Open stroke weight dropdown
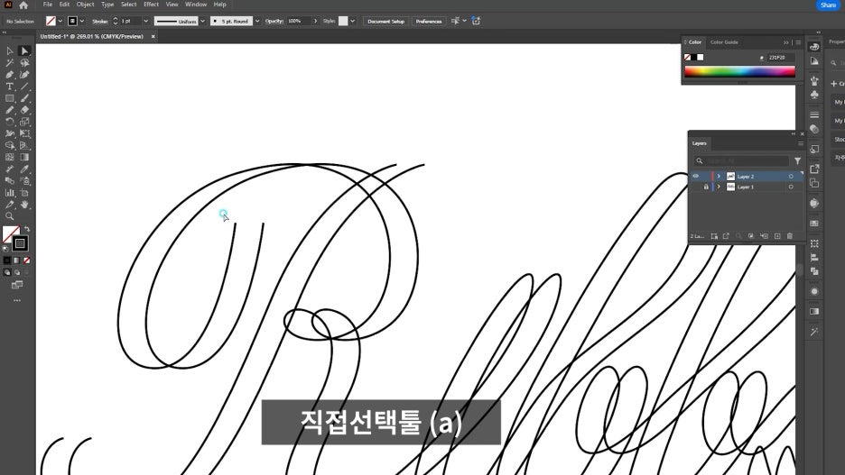 coord(146,21)
